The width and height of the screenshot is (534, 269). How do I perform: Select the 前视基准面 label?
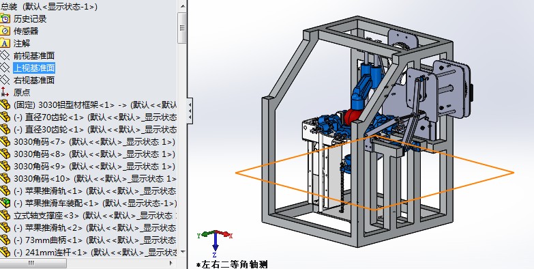[34, 55]
